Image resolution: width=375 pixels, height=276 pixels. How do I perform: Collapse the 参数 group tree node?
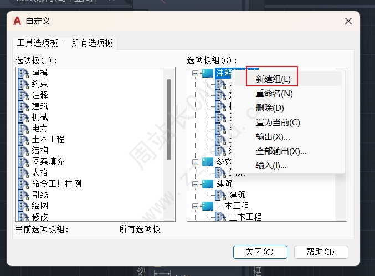tap(195, 162)
